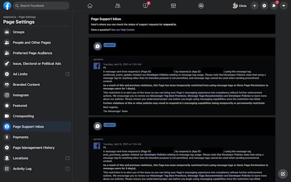Image resolution: width=291 pixels, height=182 pixels.
Task: Select Groups in Page Settings sidebar
Action: click(x=36, y=32)
